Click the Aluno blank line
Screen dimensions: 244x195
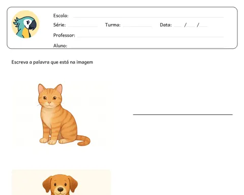click(146, 47)
